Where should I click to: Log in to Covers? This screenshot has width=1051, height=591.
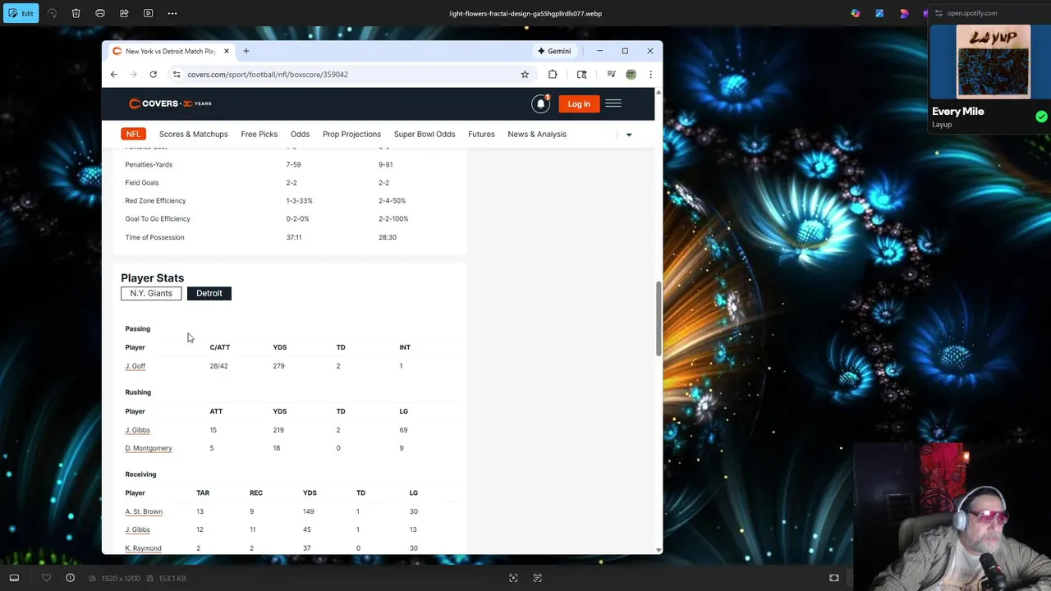pos(579,103)
